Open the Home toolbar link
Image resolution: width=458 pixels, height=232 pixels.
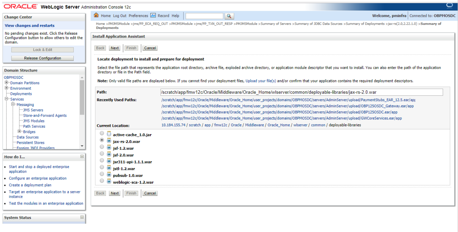[x=106, y=16]
